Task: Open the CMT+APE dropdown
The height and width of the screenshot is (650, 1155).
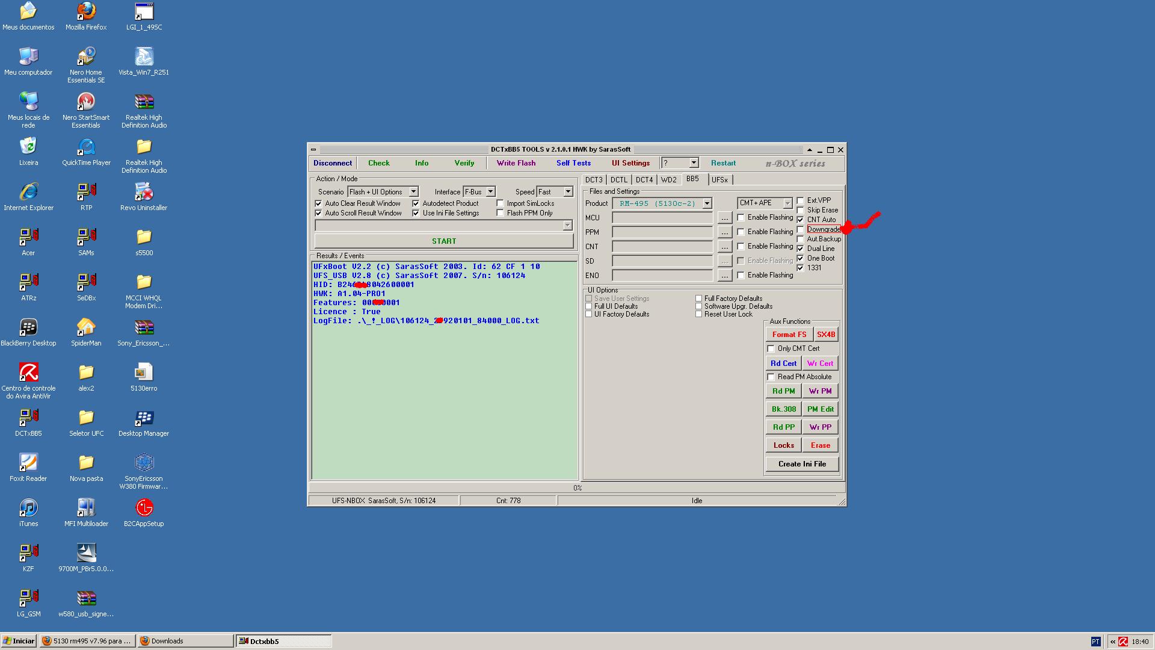Action: 765,203
